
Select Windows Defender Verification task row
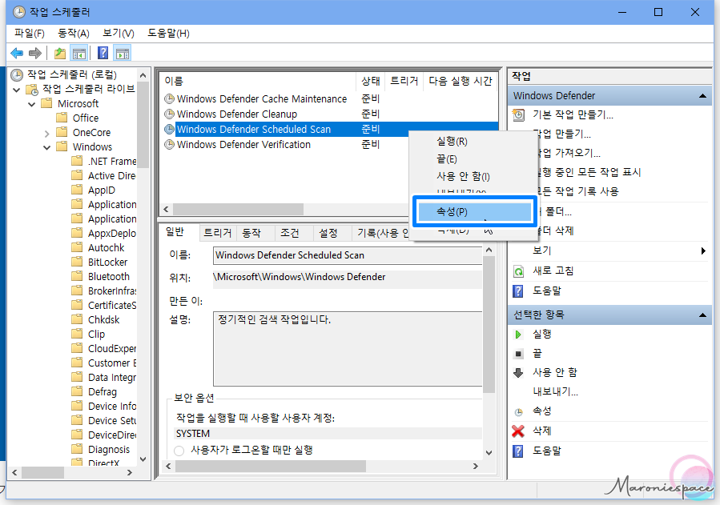pos(284,145)
